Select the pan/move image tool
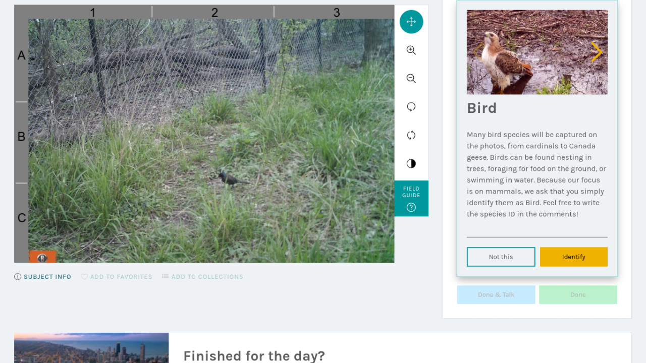This screenshot has width=646, height=363. pyautogui.click(x=411, y=22)
